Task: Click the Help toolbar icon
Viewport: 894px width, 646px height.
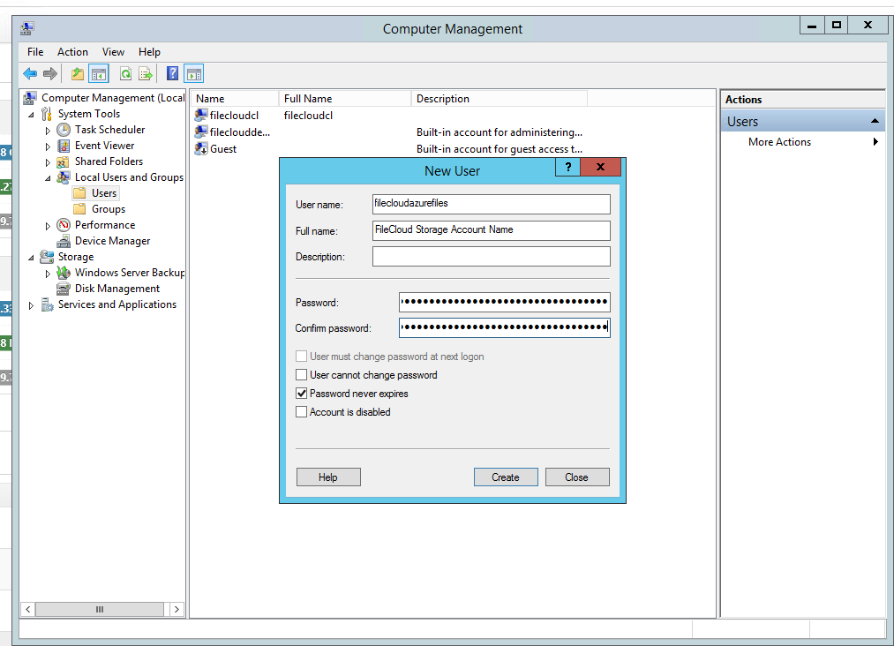Action: tap(173, 73)
